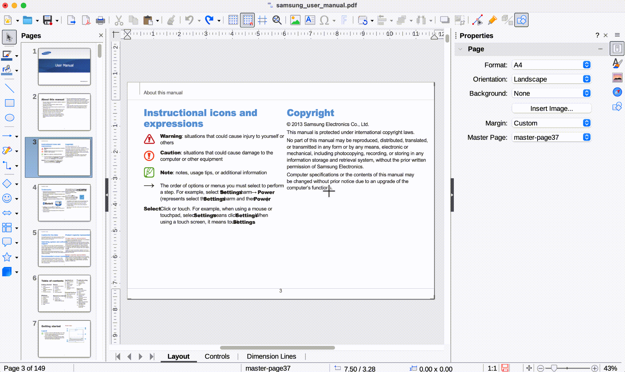
Task: Select the Insert Line tool
Action: pos(9,88)
